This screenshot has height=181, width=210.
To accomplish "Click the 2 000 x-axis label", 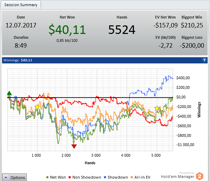I will click(x=66, y=155).
